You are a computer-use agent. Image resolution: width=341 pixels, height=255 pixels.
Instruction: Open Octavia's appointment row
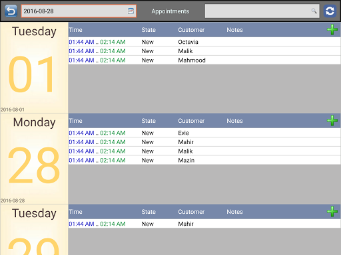click(x=204, y=42)
